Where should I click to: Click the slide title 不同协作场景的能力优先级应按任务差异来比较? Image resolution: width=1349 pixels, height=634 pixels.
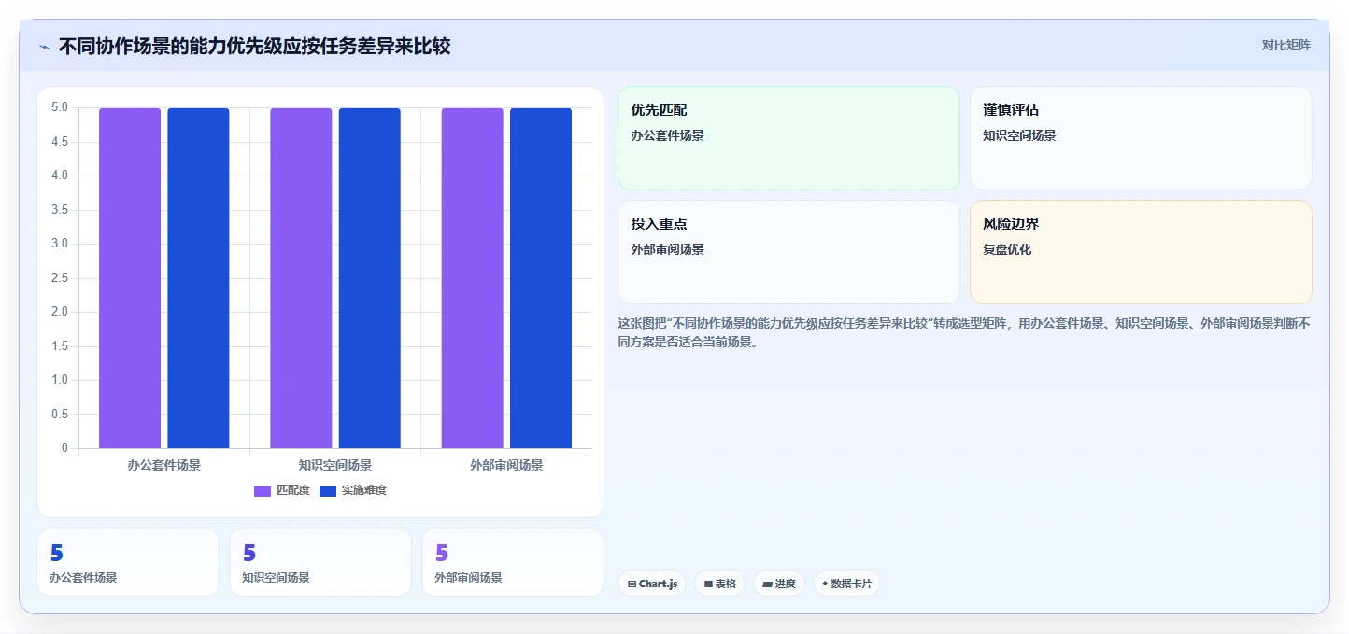tap(254, 46)
